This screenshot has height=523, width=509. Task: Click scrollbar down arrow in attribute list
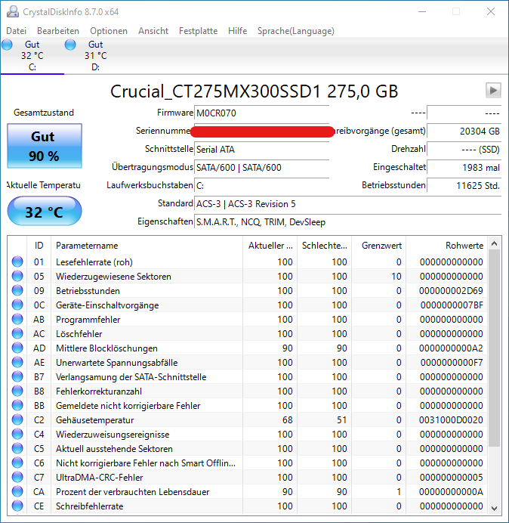pos(495,509)
